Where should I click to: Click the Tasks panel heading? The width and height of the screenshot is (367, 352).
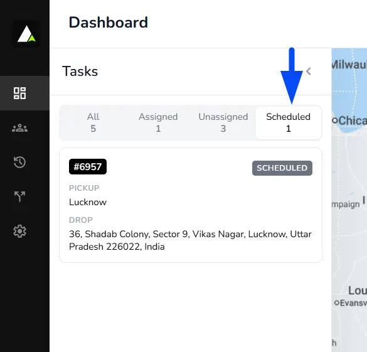click(80, 72)
